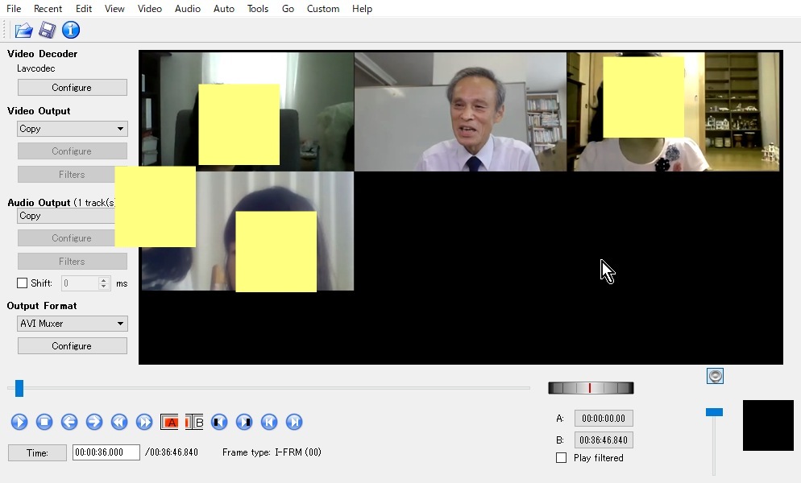This screenshot has width=801, height=483.
Task: Stop playback with the Stop button
Action: pos(44,422)
